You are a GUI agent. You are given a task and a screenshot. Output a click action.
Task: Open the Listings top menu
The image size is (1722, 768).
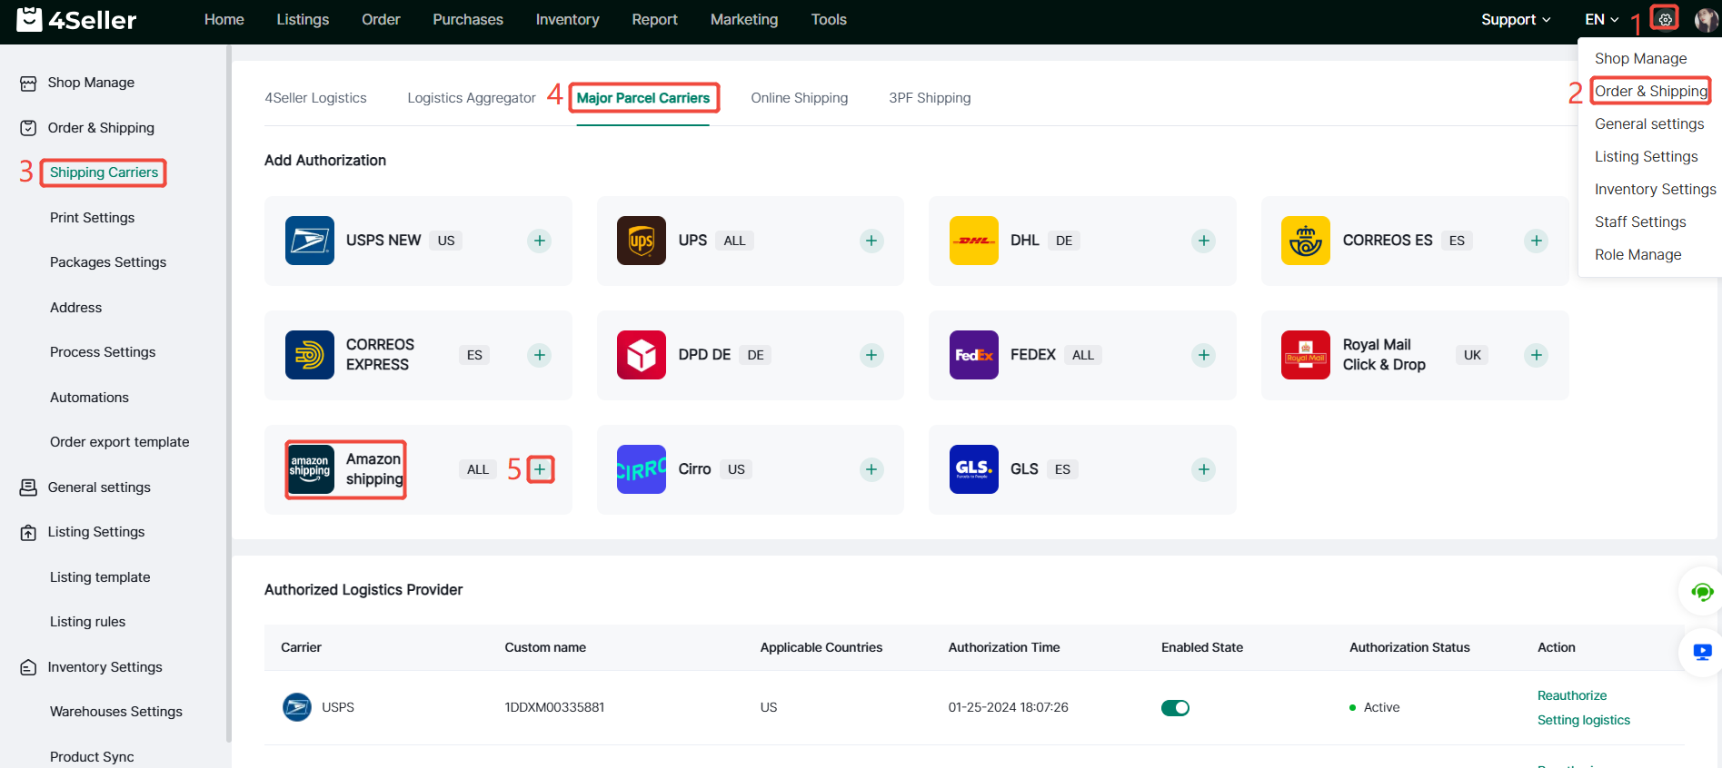[x=303, y=19]
